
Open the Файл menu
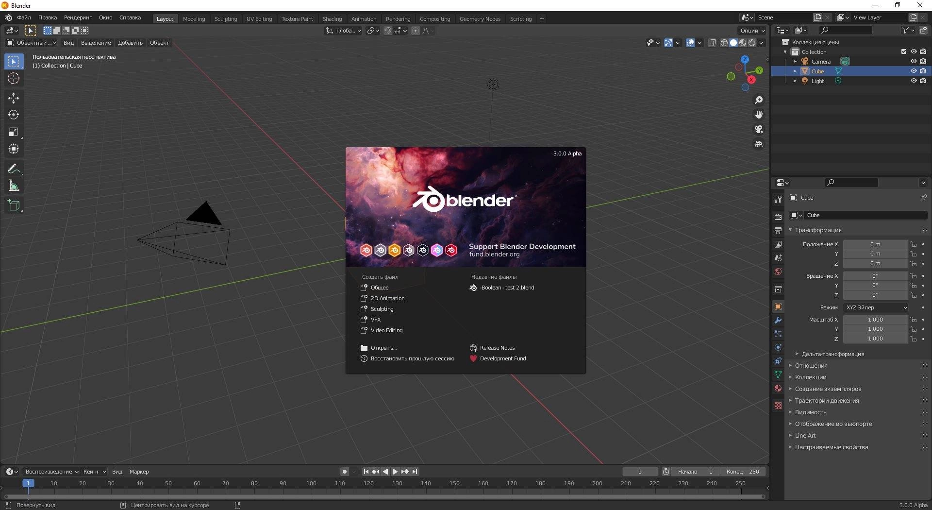coord(23,17)
